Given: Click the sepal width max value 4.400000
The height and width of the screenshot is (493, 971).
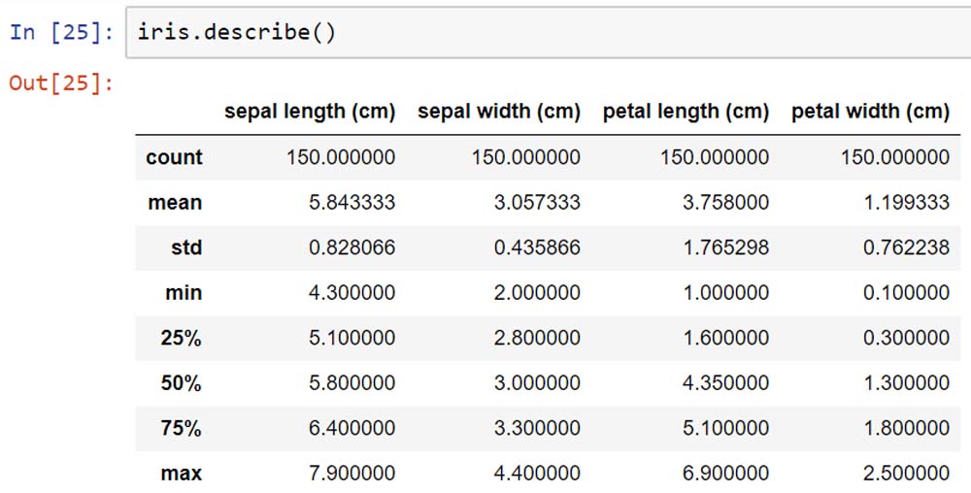Looking at the screenshot, I should (537, 474).
